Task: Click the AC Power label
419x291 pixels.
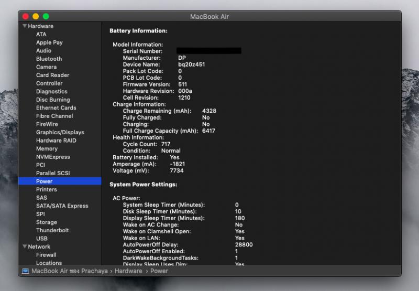Action: click(x=126, y=198)
